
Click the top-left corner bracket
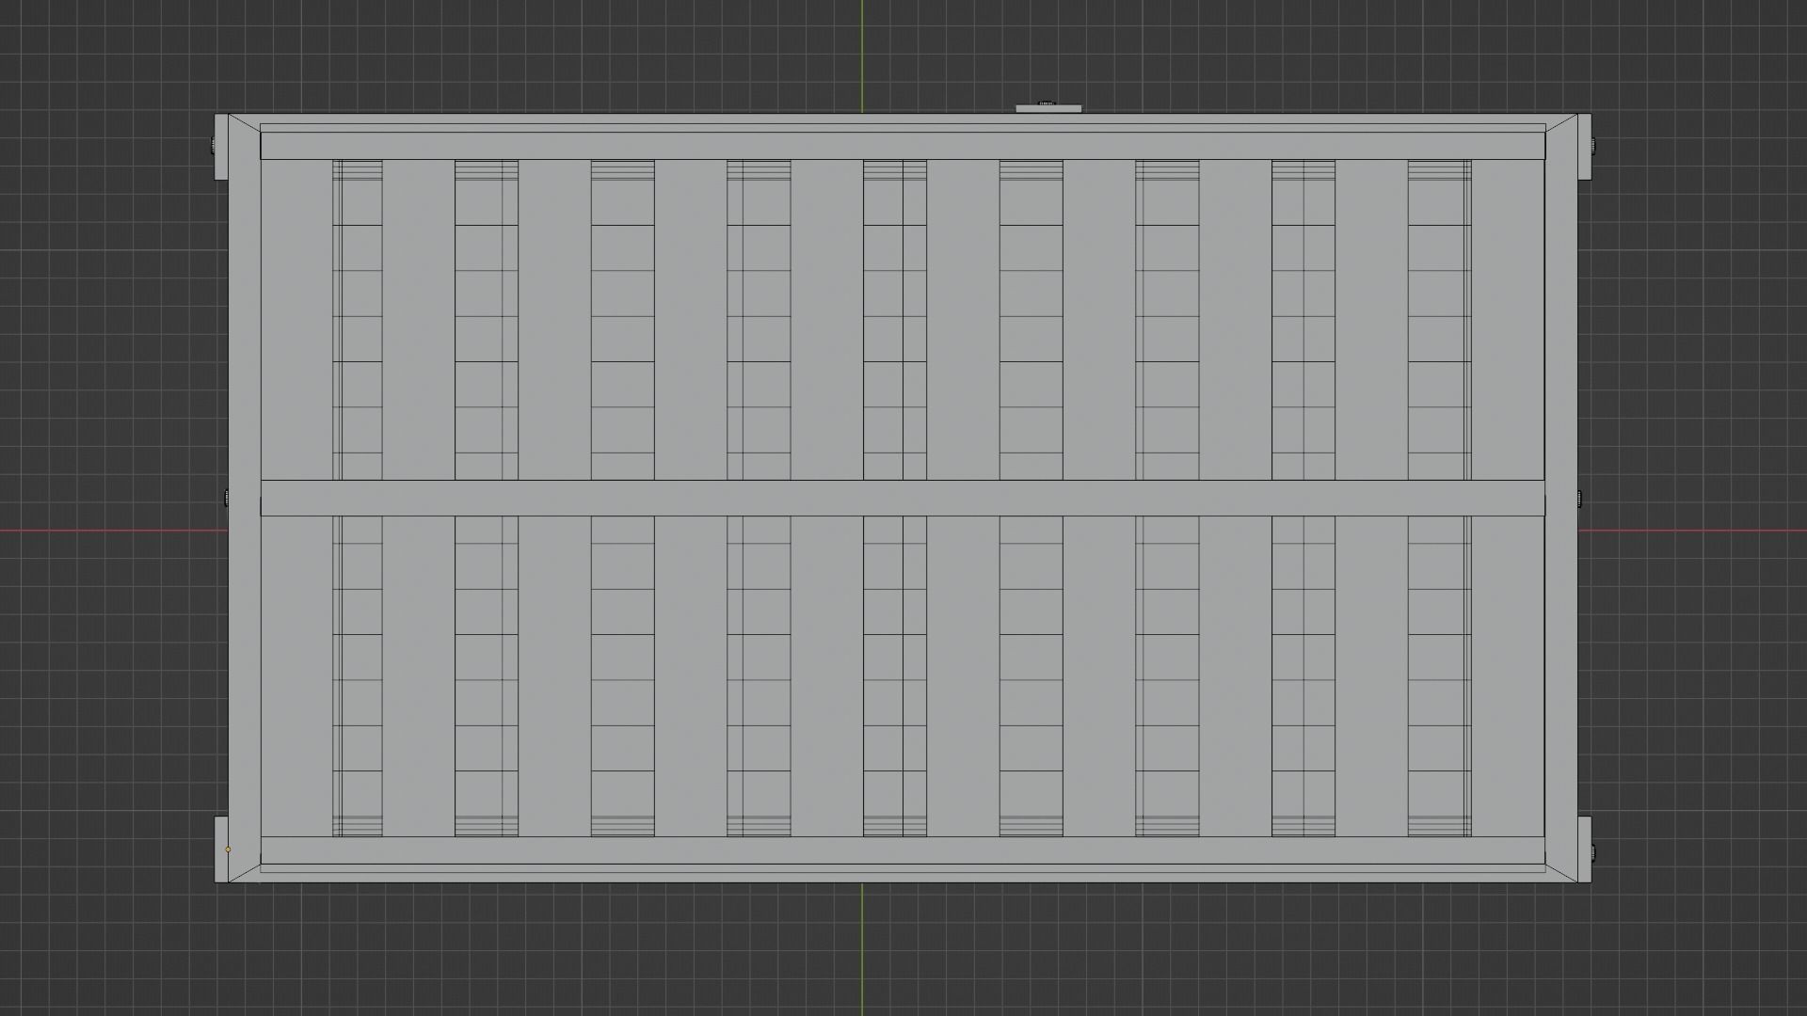click(x=221, y=148)
